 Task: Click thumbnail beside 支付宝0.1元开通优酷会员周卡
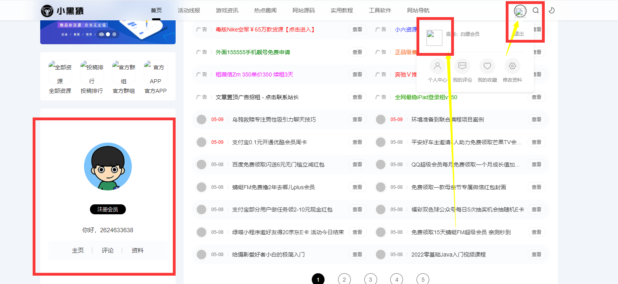click(201, 142)
